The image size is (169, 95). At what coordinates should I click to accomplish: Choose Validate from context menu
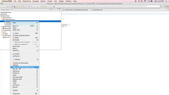click(25, 65)
